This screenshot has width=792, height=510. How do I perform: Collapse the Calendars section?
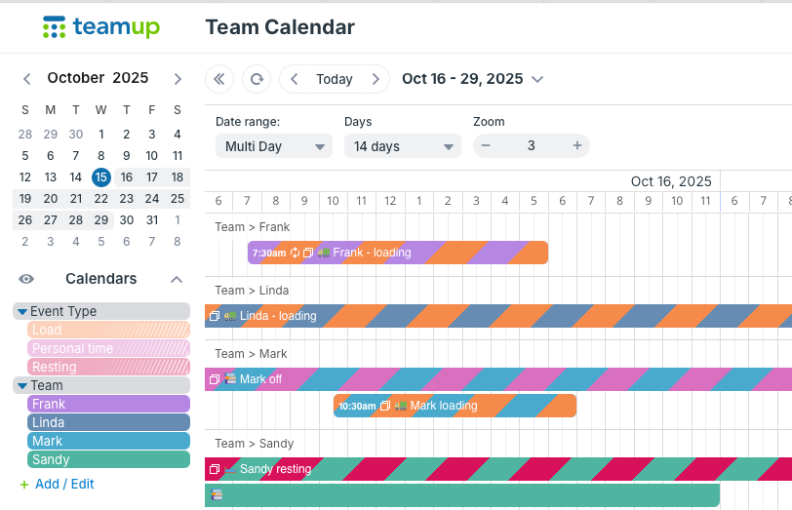(x=177, y=279)
